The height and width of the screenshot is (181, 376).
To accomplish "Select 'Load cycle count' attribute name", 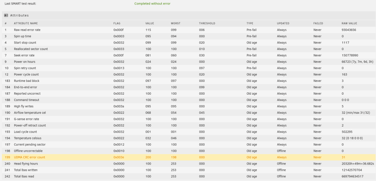I will (x=26, y=132).
